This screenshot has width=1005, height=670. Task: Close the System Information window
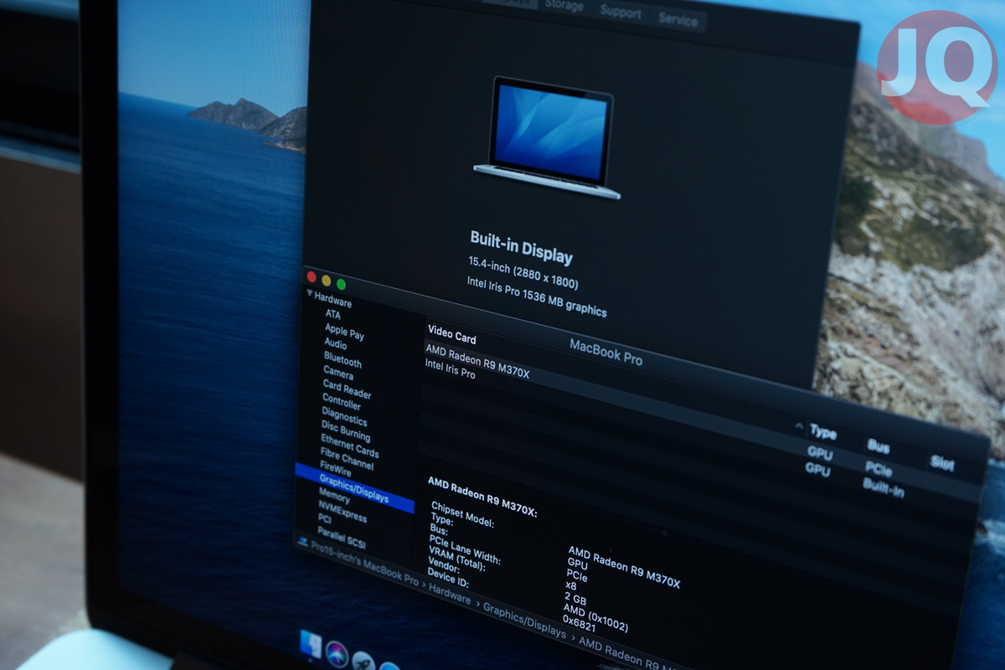point(312,277)
